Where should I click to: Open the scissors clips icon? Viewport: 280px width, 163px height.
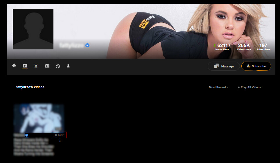(36, 66)
